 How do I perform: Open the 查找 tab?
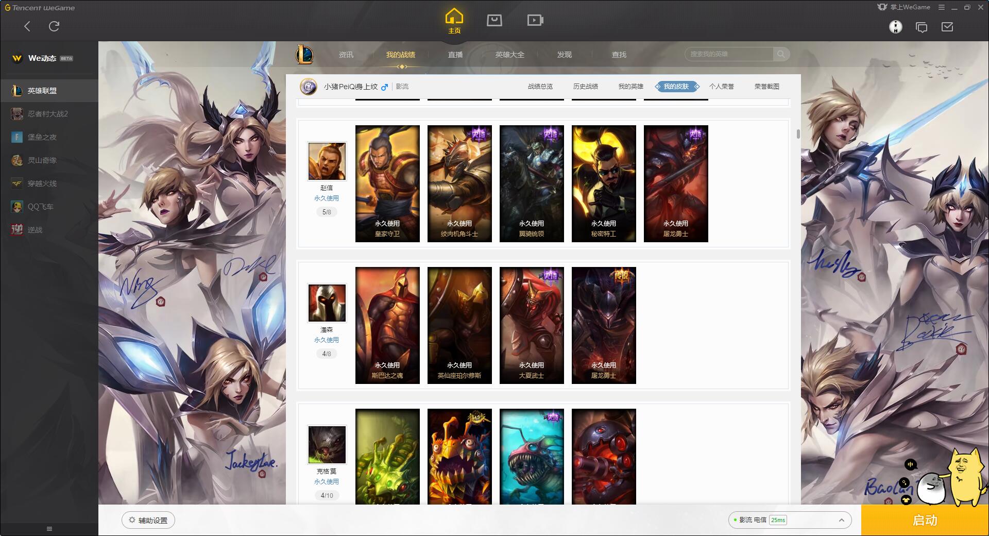(x=619, y=55)
